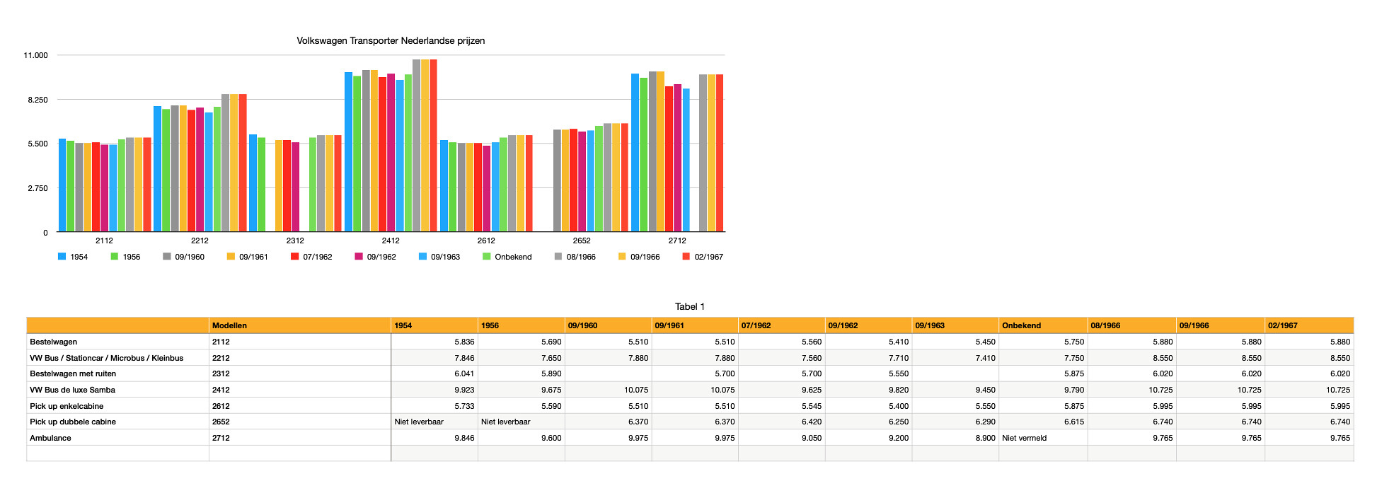Select the green Onbekend legend swatch
Screen dimensions: 1394x481
[487, 257]
